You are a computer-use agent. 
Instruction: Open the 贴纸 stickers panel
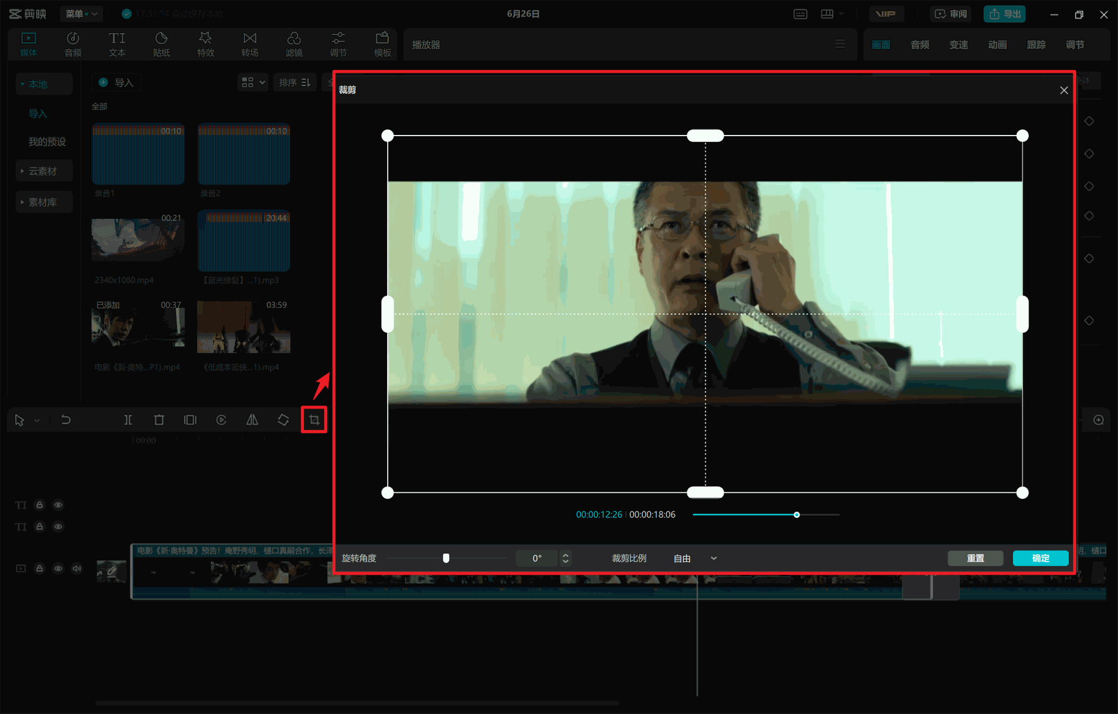tap(161, 44)
